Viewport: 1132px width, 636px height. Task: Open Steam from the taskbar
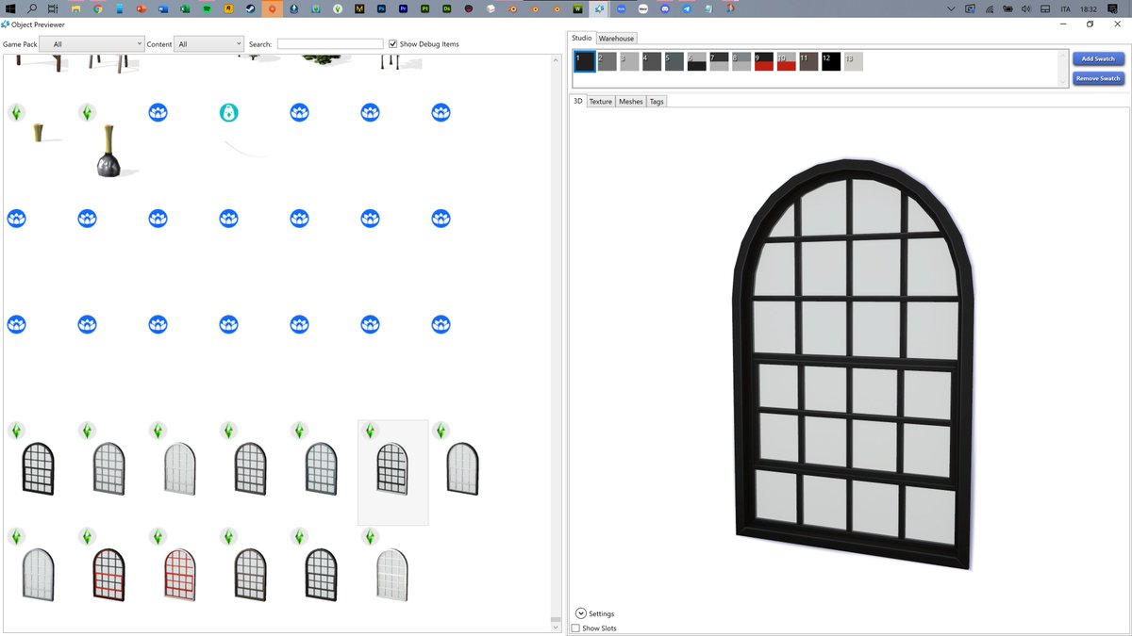coord(251,8)
